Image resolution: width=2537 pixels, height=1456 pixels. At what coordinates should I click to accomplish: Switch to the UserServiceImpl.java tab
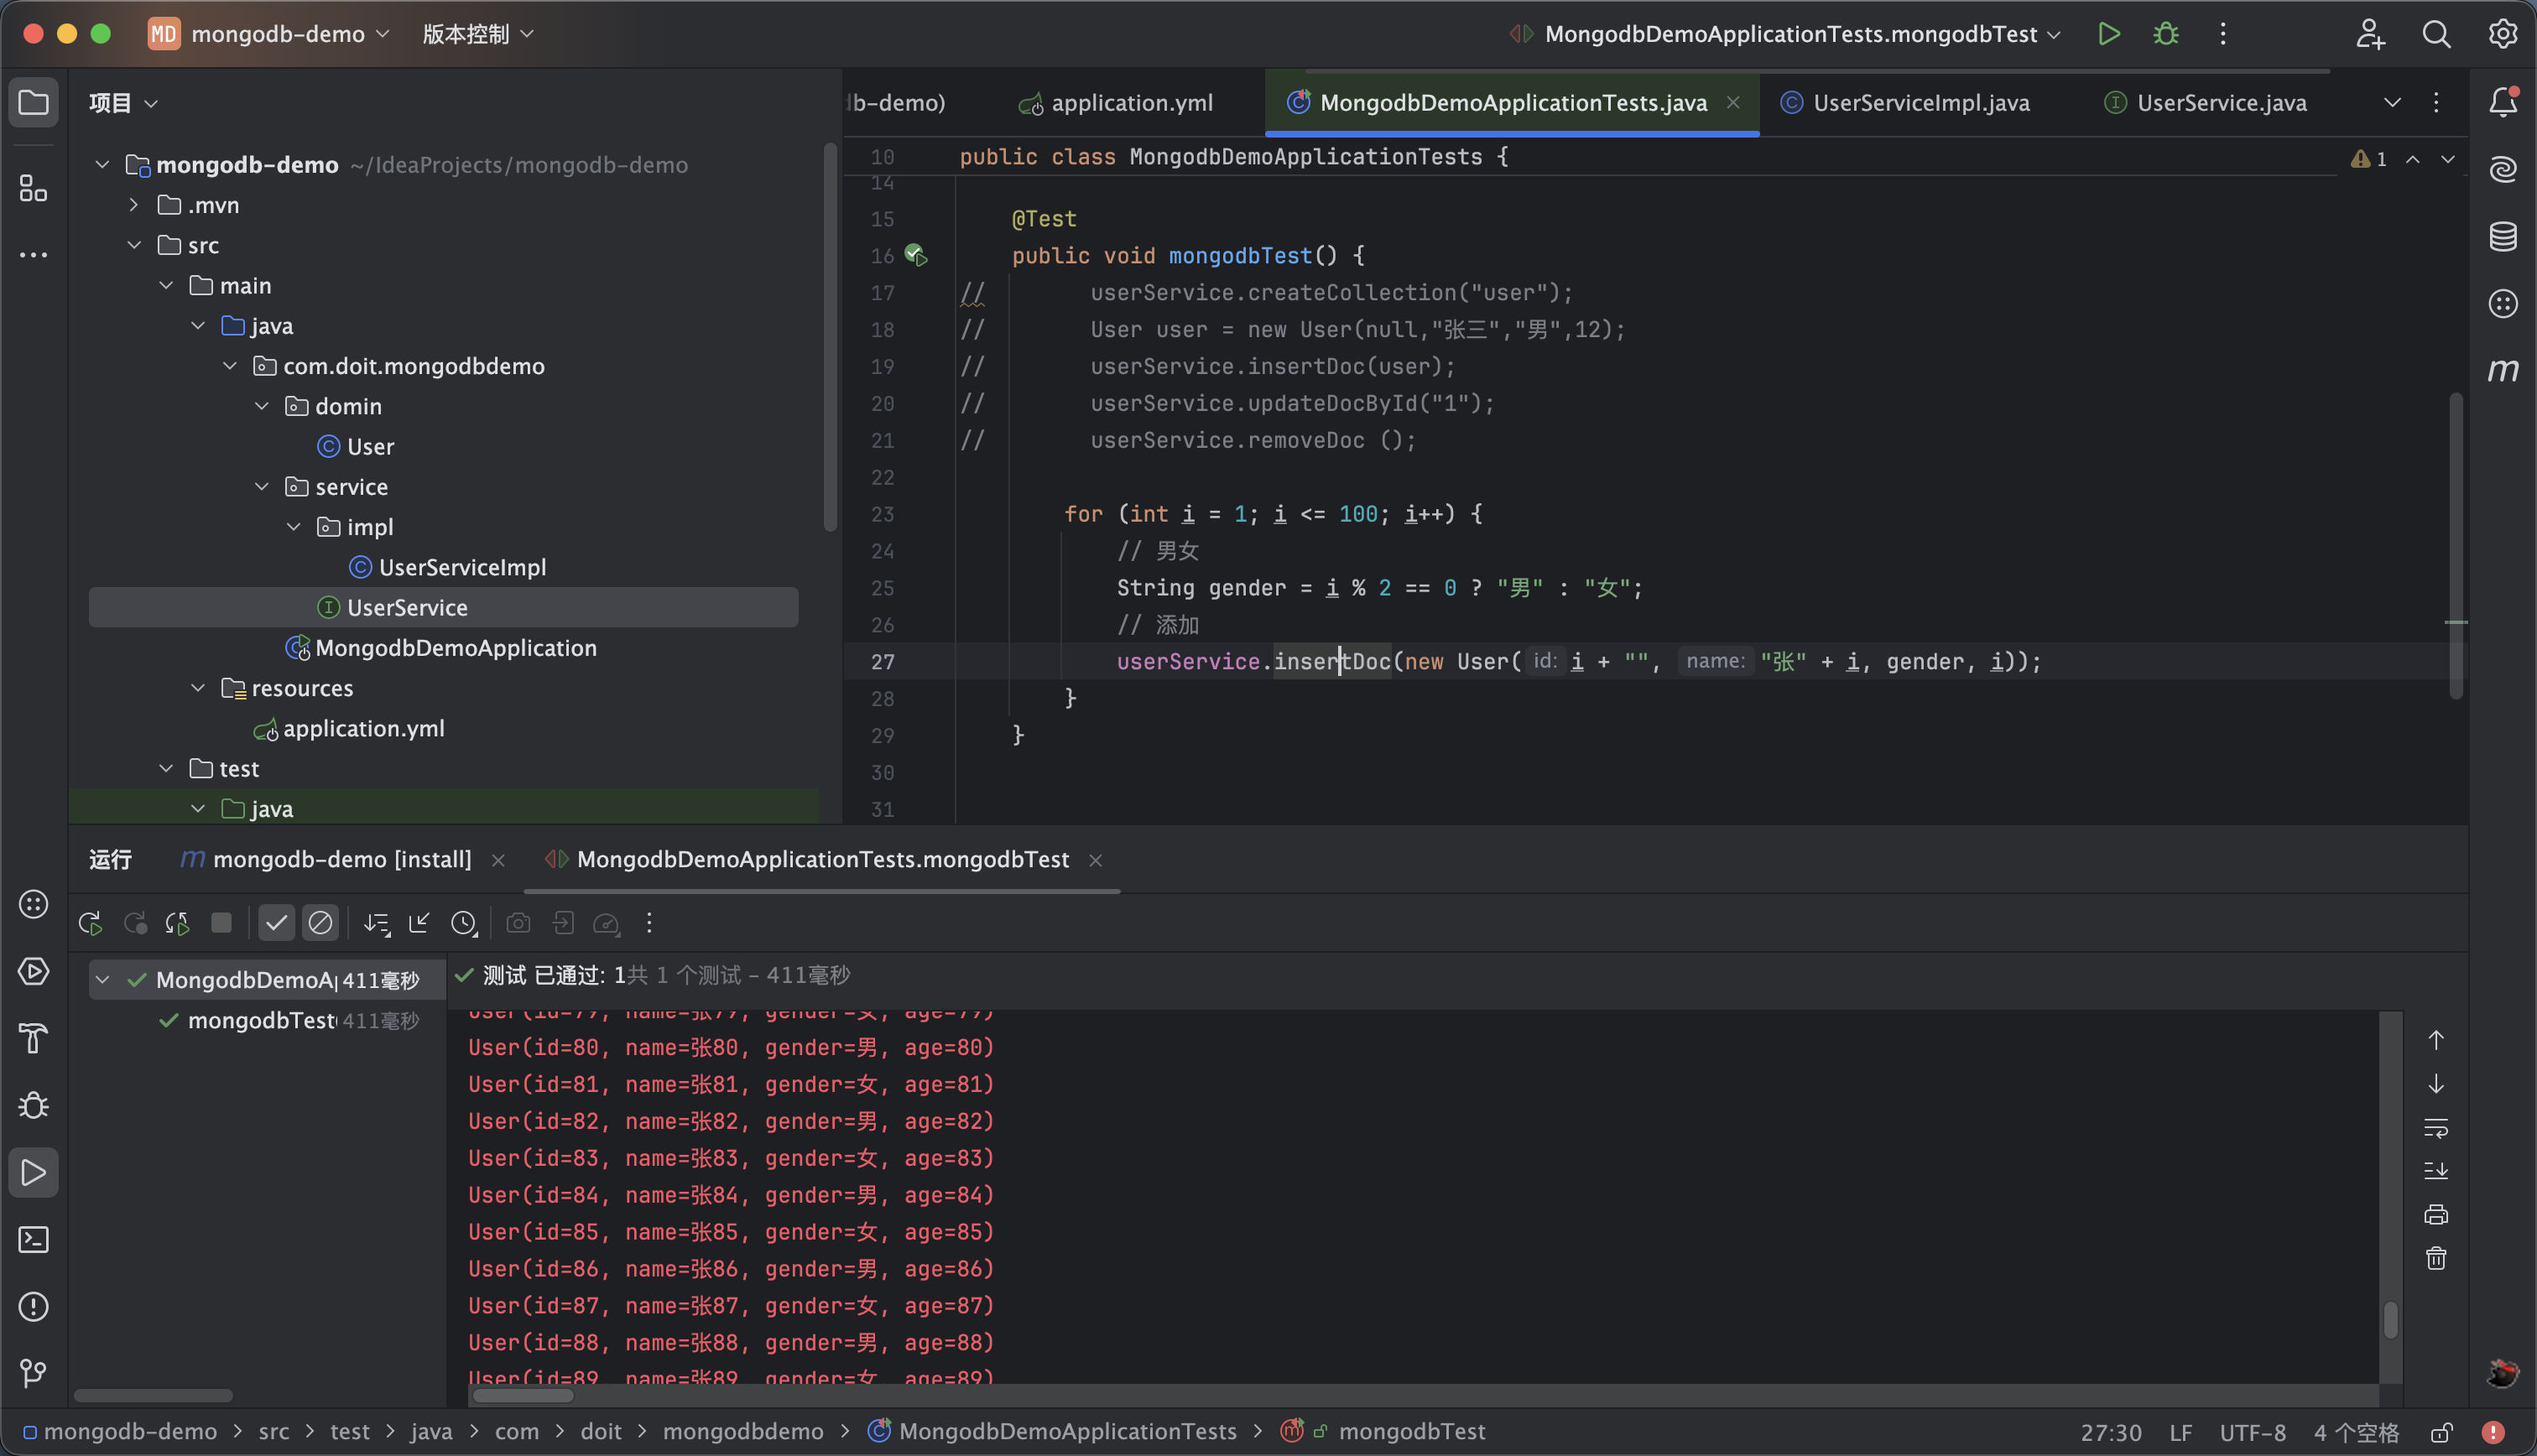pos(1920,103)
